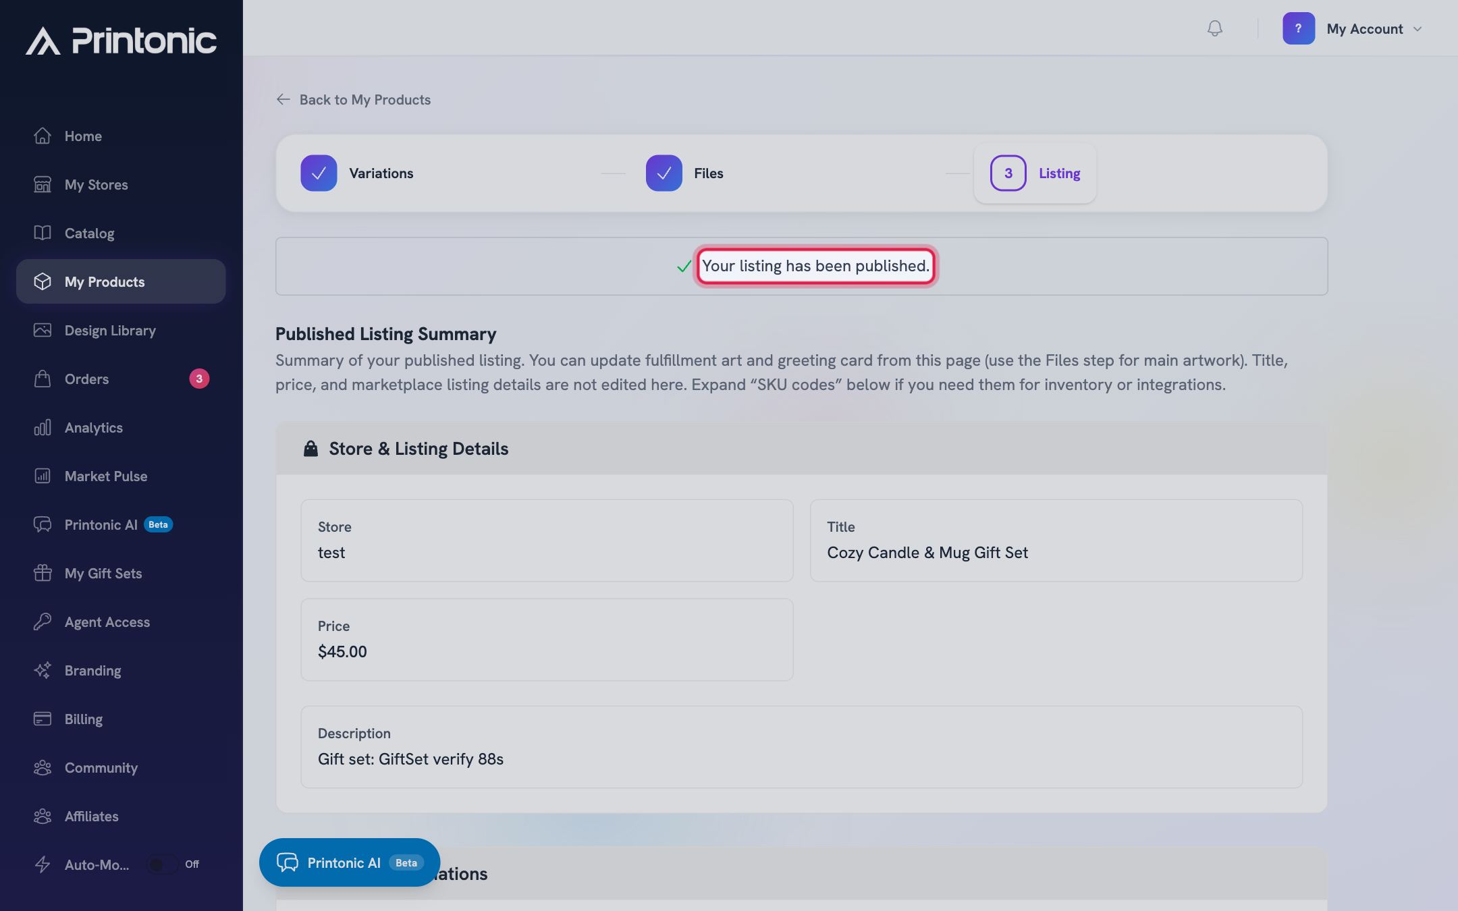Expand the My Account dropdown chevron

[1417, 29]
